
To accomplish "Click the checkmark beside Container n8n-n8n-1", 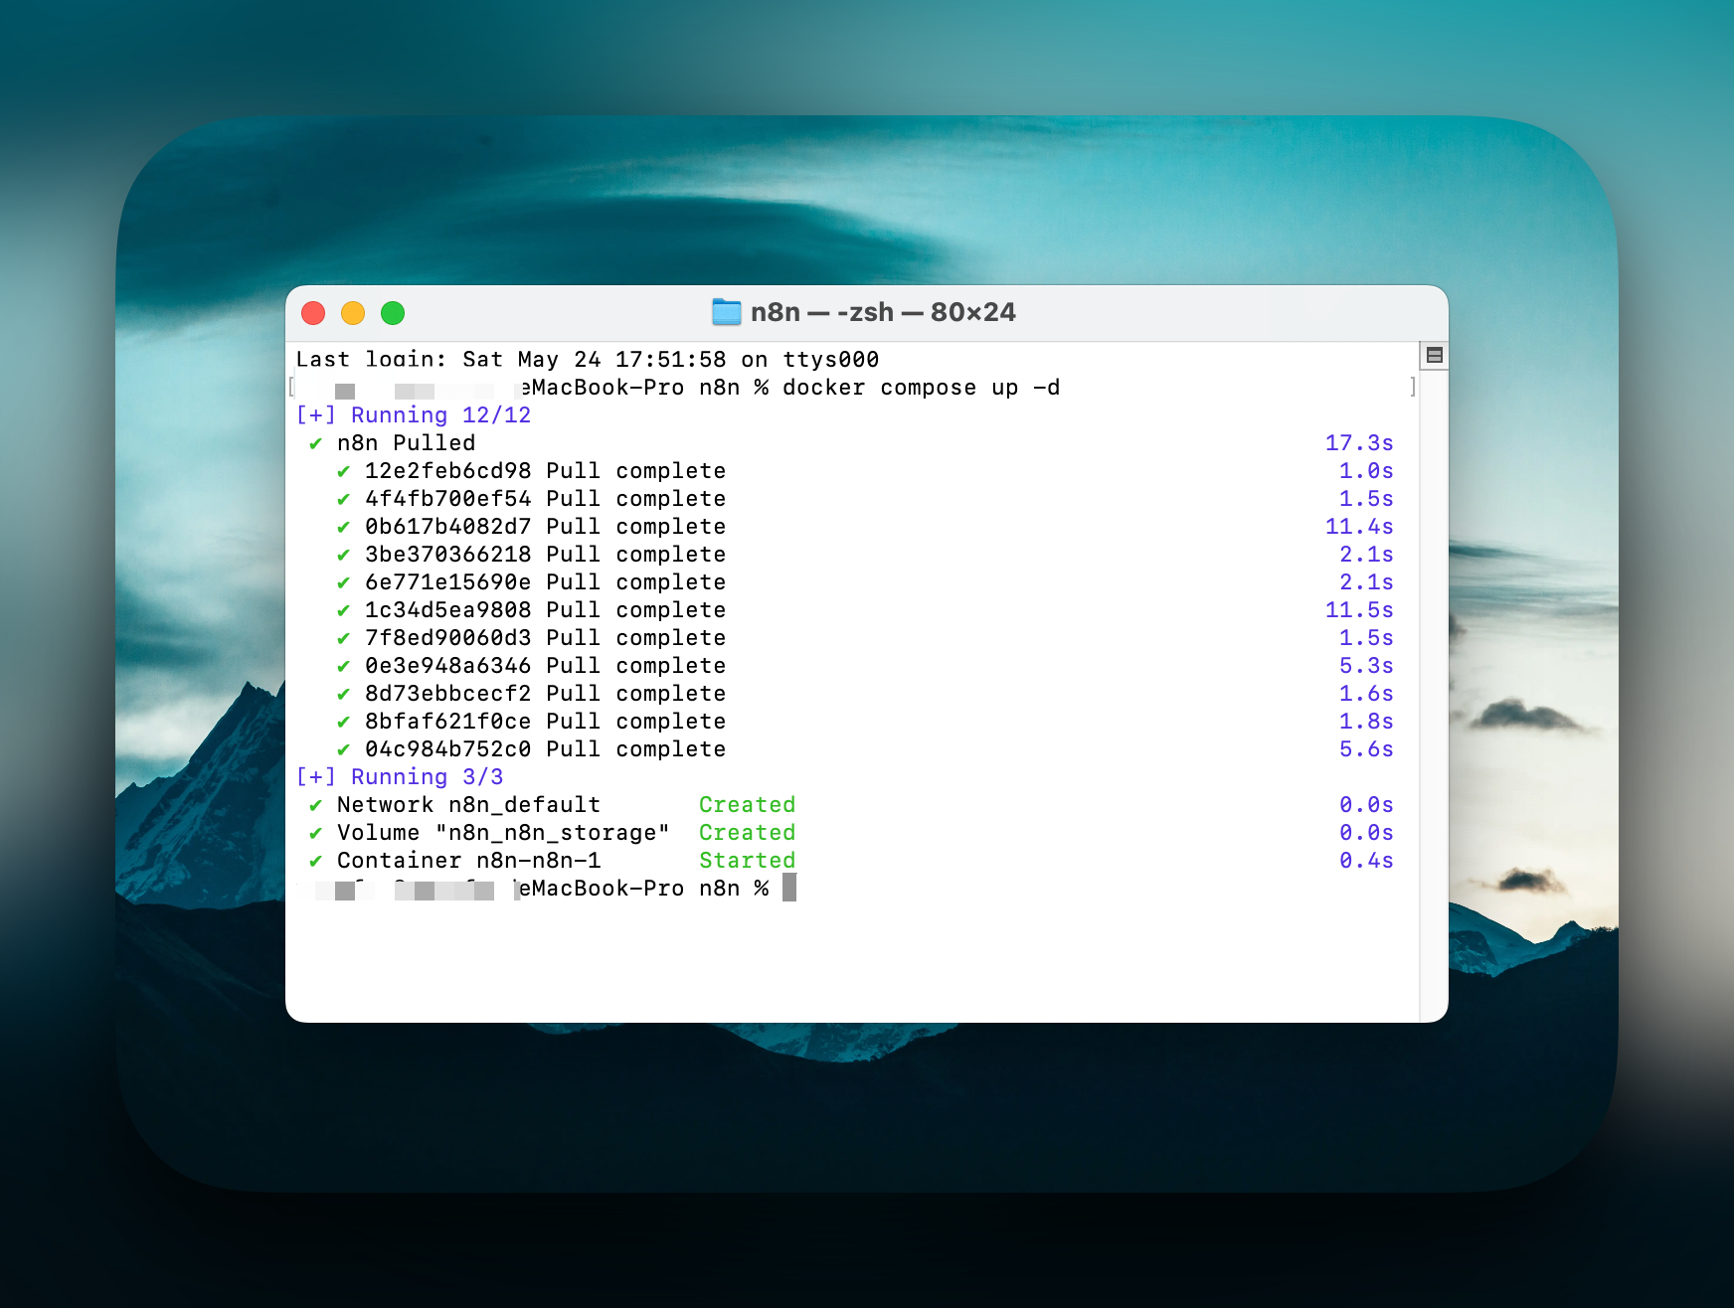I will click(x=315, y=862).
